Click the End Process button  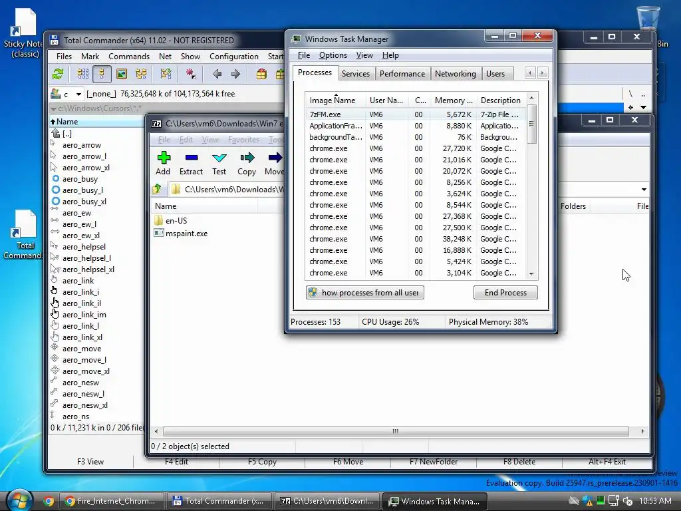[505, 293]
